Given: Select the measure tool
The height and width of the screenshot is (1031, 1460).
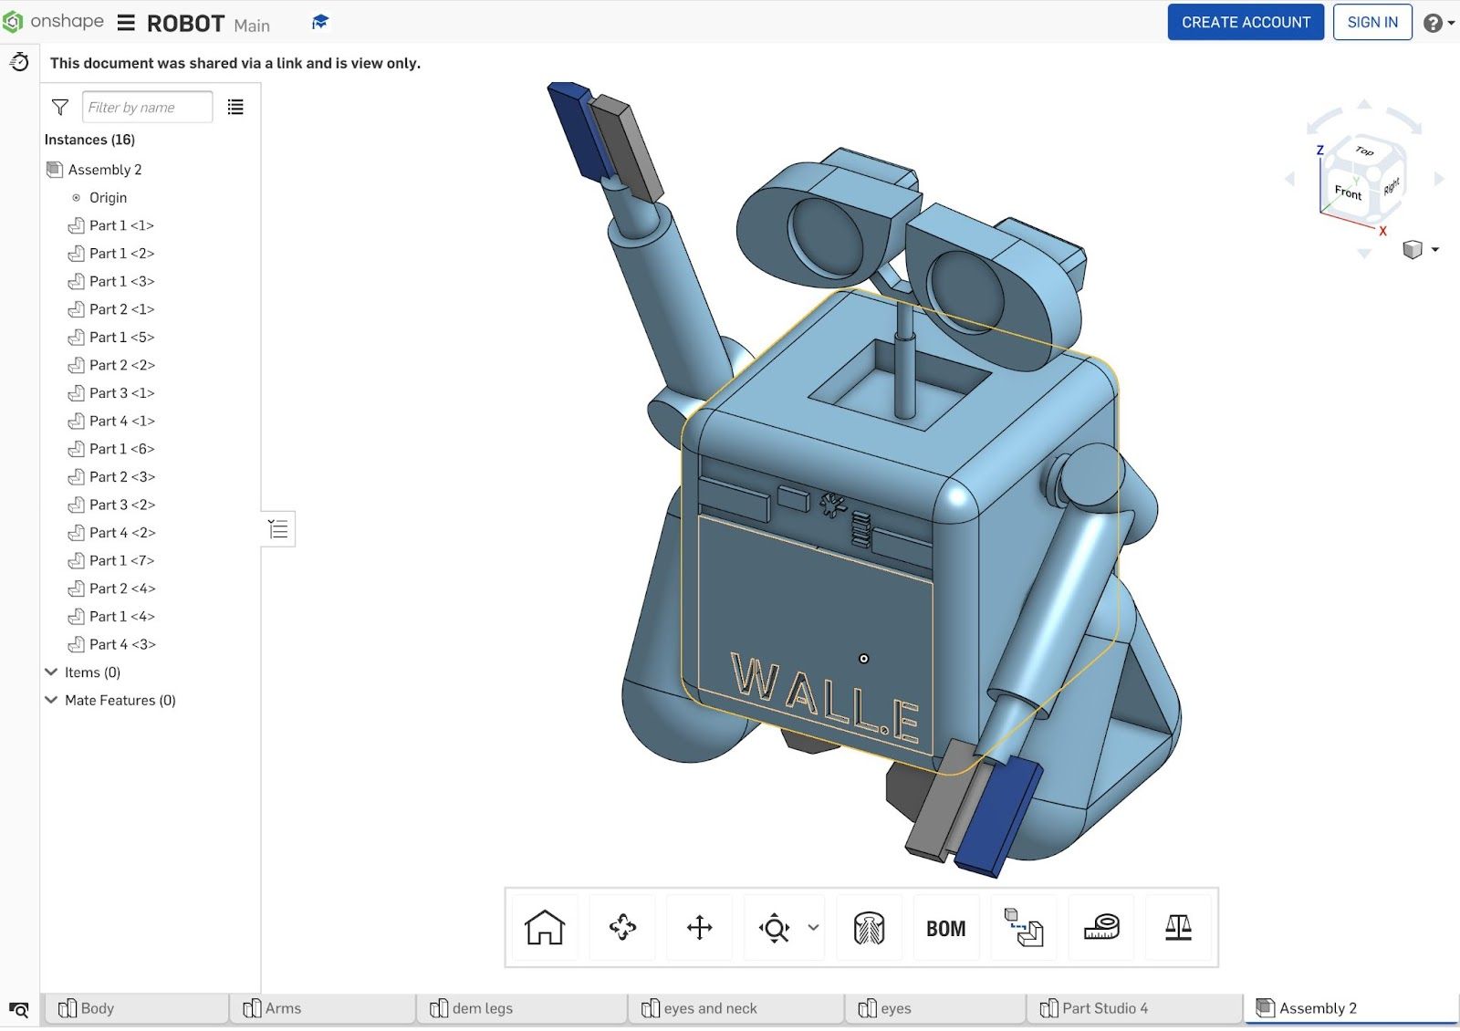Looking at the screenshot, I should click(1101, 928).
